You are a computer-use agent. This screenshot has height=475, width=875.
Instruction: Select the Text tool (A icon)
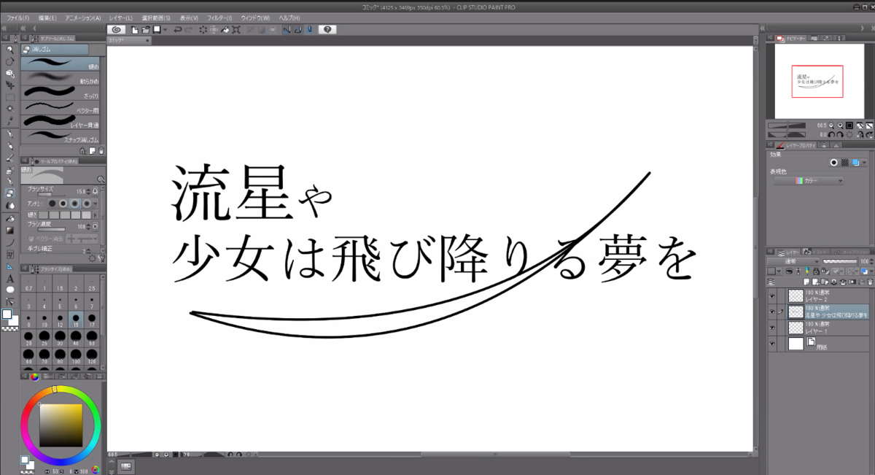[x=10, y=278]
